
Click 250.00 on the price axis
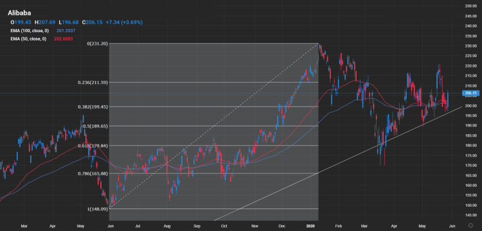tap(470, 6)
